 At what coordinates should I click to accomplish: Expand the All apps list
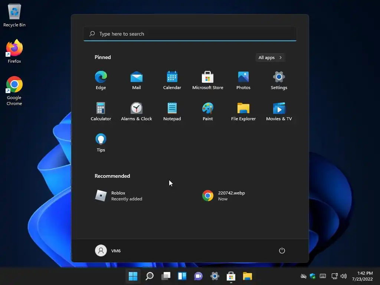click(270, 58)
